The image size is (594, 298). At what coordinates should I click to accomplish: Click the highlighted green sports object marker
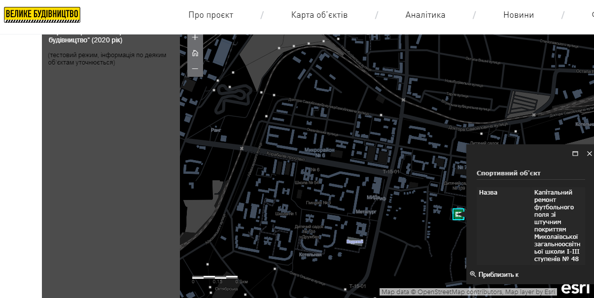point(458,214)
